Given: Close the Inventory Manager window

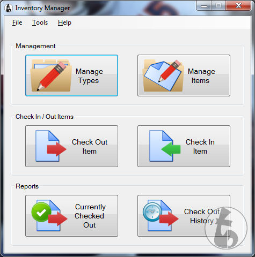Looking at the screenshot, I should [x=238, y=6].
